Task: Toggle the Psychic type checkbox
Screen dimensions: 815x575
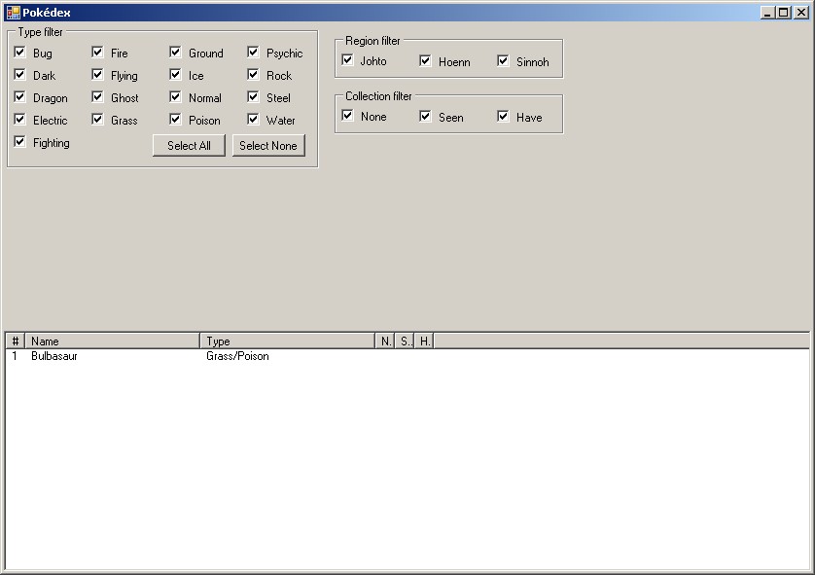Action: tap(253, 53)
